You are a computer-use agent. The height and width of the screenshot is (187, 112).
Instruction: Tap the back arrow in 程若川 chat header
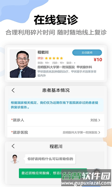13,146
